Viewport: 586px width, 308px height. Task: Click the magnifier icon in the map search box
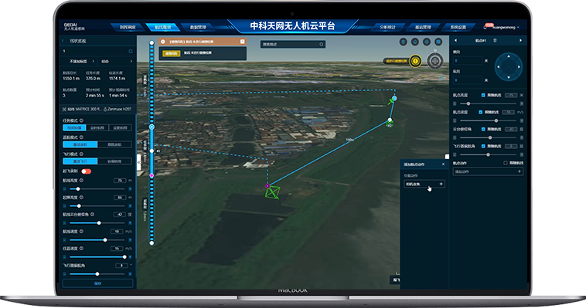[x=321, y=45]
